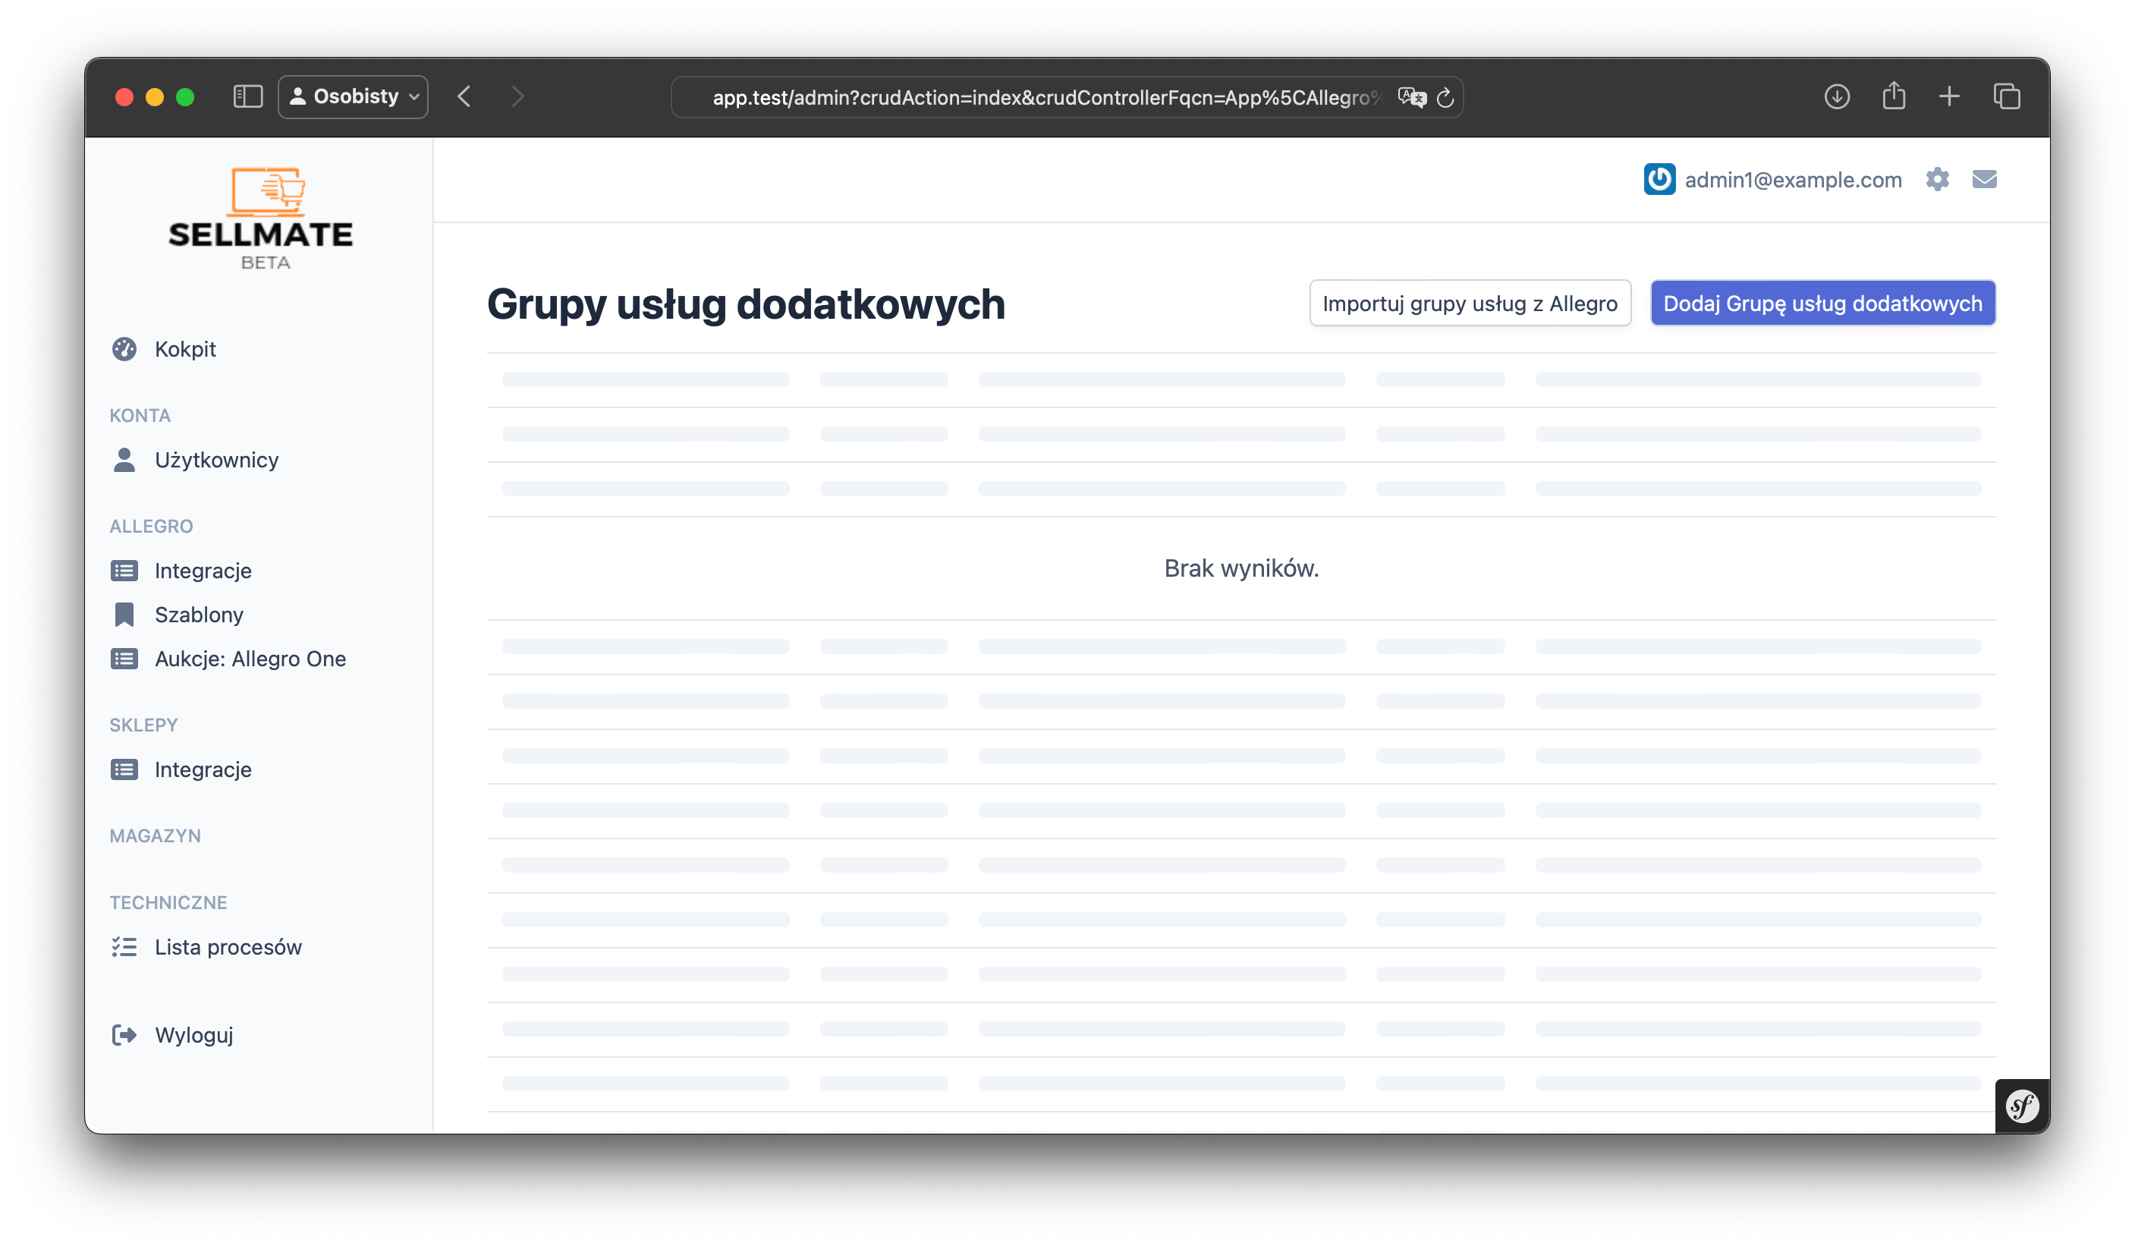The image size is (2135, 1246).
Task: Click the admin user avatar icon
Action: tap(1659, 180)
